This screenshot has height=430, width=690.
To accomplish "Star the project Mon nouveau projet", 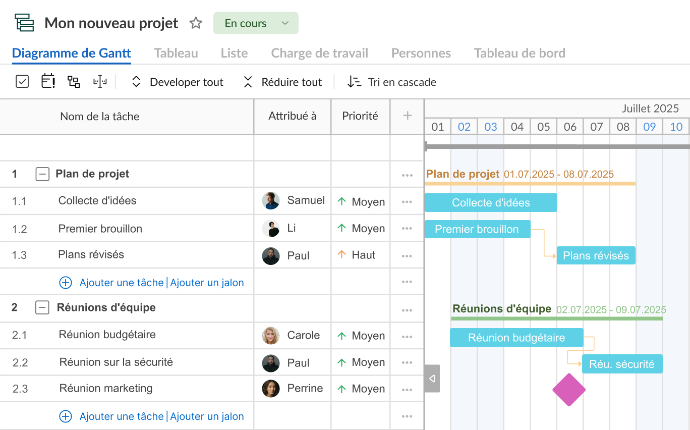I will point(196,22).
